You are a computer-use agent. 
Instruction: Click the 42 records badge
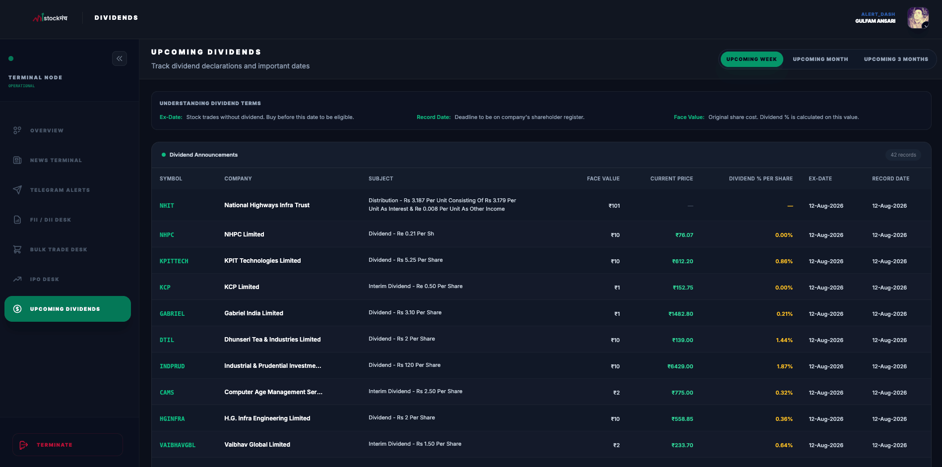[x=903, y=155]
